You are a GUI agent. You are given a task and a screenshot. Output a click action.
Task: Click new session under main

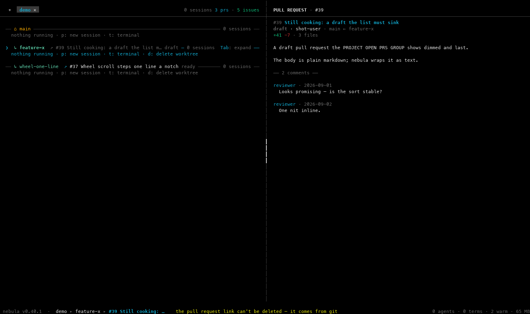(x=81, y=35)
